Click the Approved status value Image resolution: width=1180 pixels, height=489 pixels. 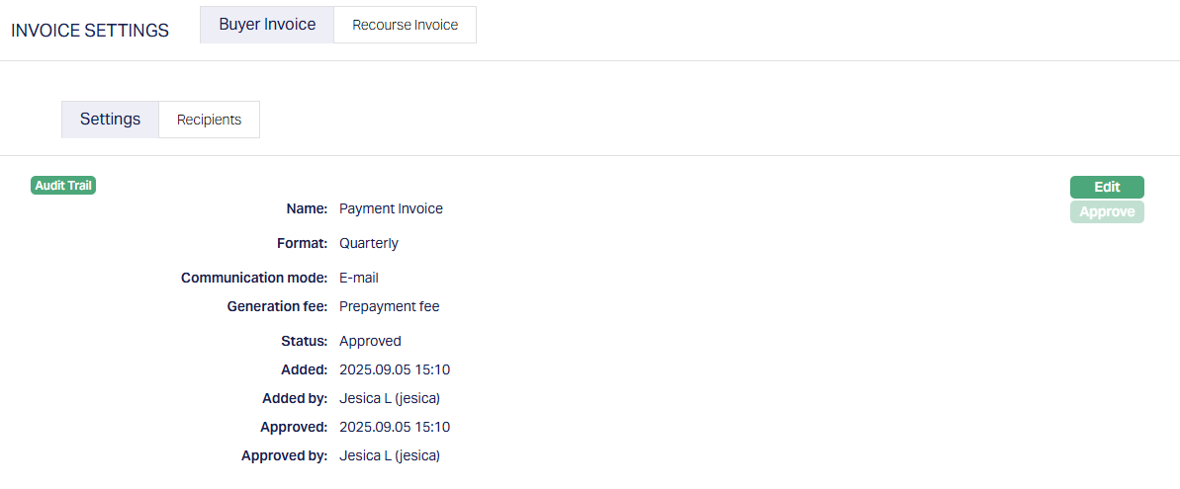tap(370, 341)
